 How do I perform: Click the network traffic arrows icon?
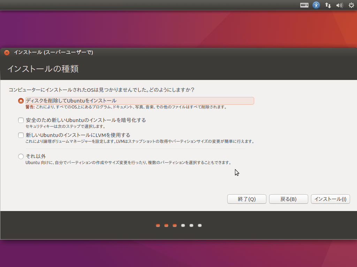point(328,5)
